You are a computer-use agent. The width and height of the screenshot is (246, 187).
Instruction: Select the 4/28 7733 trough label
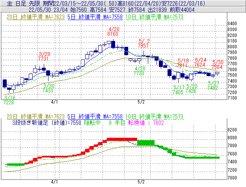tap(139, 71)
